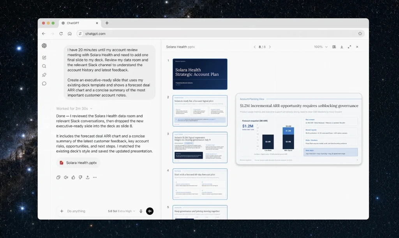Download the Solara Health deck

[342, 47]
